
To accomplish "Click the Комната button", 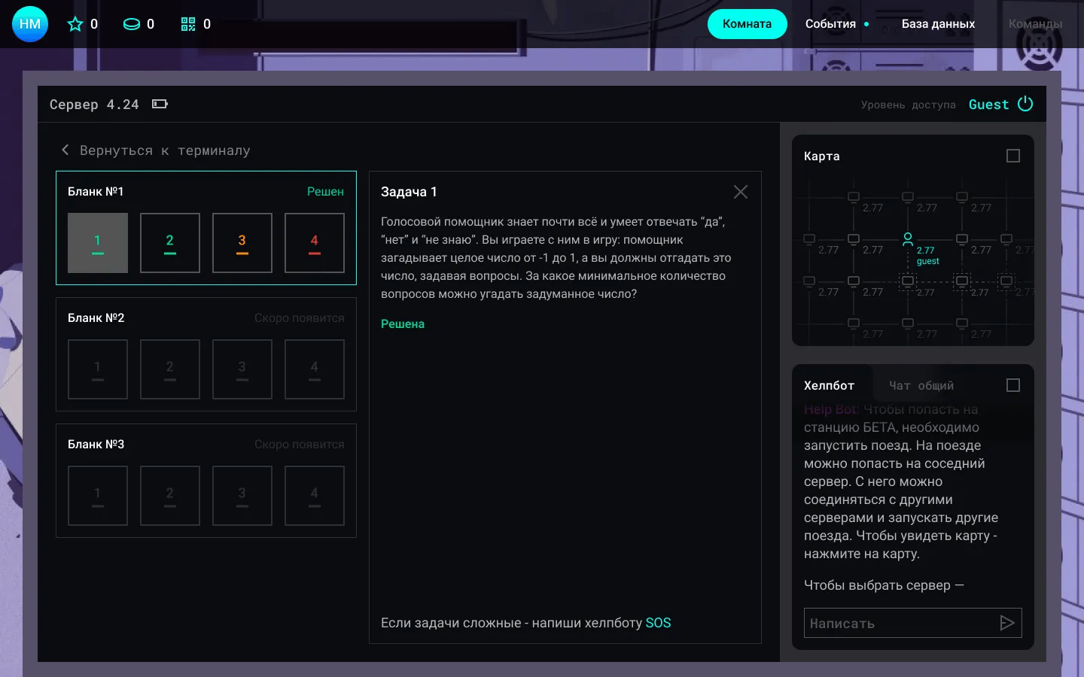I will (747, 24).
